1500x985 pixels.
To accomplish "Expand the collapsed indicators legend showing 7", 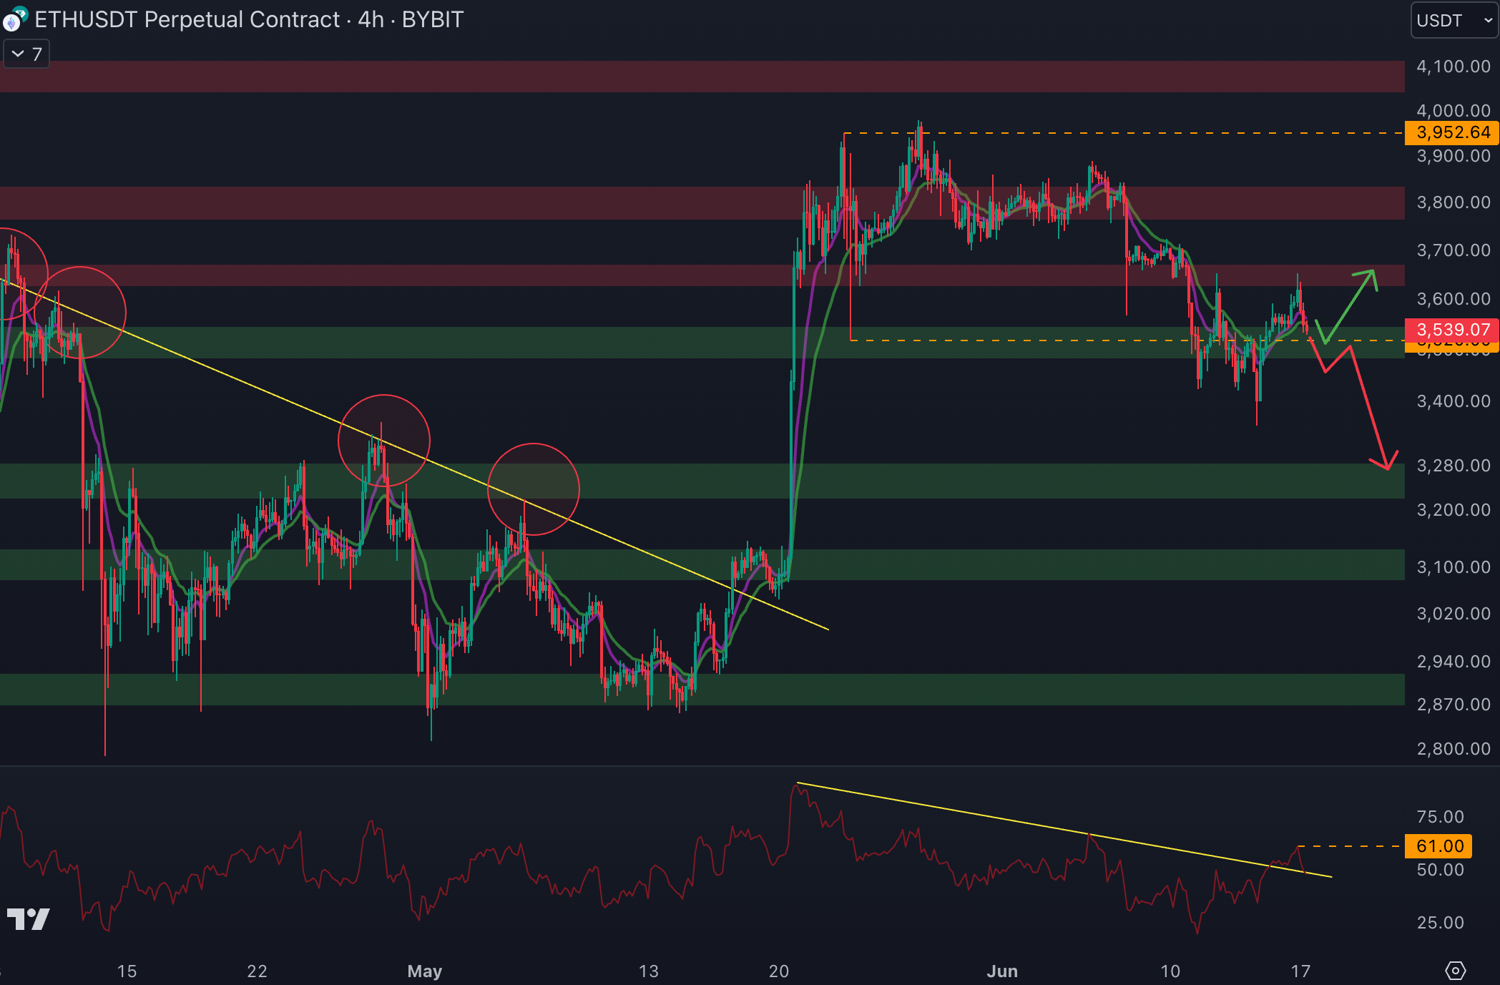I will (x=26, y=54).
